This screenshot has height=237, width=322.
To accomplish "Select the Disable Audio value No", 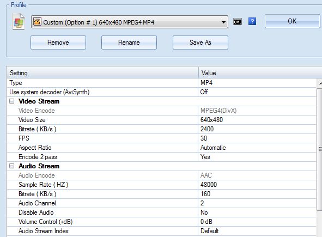I will (204, 212).
